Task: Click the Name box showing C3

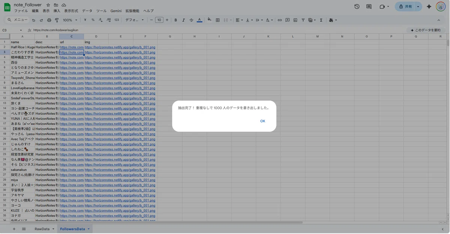Action: coord(12,30)
